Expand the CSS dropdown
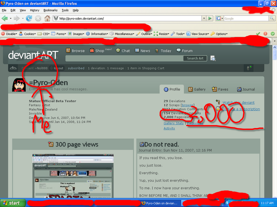Screen dimensions: 277x207 tap(44, 34)
